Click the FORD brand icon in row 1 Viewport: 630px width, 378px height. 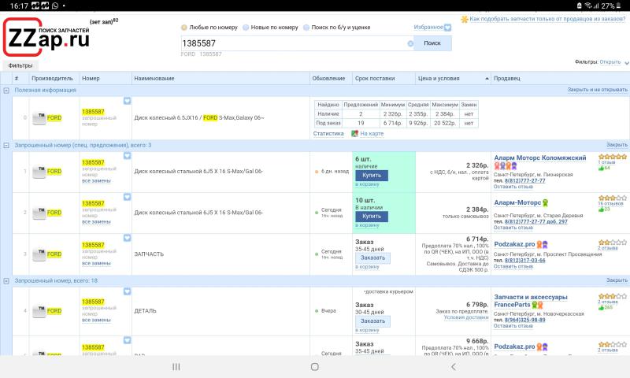click(39, 171)
